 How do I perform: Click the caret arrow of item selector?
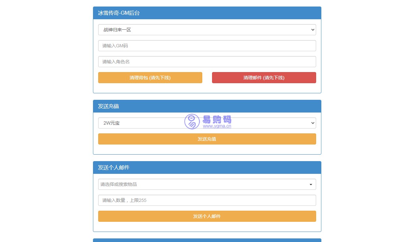[311, 185]
